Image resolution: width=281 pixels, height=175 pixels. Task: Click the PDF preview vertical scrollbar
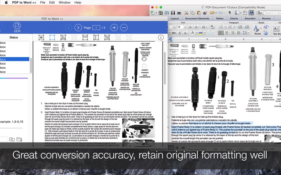click(x=165, y=68)
